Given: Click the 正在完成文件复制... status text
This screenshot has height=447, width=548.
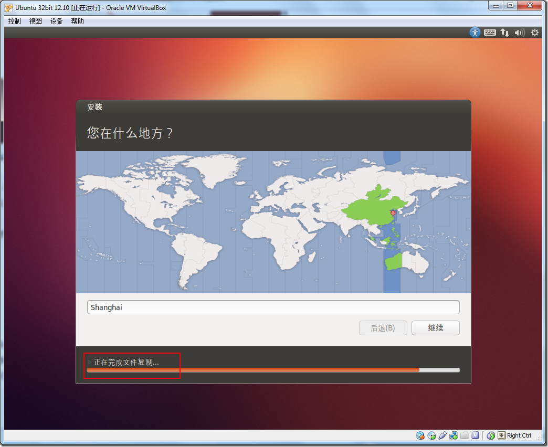Looking at the screenshot, I should click(x=126, y=362).
